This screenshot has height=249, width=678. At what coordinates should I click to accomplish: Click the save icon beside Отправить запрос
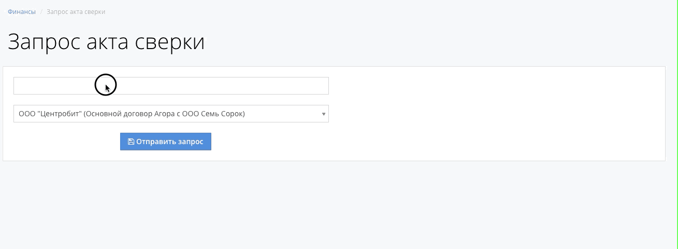coord(131,142)
